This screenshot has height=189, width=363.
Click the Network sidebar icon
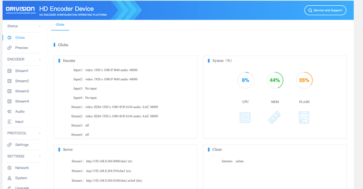(x=9, y=168)
